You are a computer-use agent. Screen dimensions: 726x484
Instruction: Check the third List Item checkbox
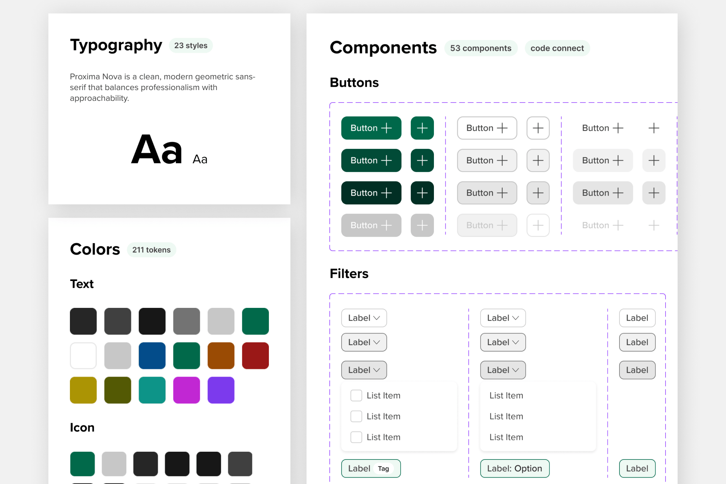point(356,437)
